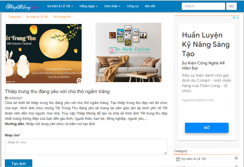Click the Nhập lời chúc text area

click(x=86, y=147)
